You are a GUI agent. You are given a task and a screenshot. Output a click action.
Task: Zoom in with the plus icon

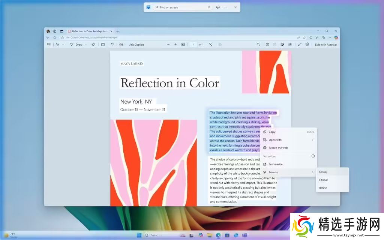175,45
